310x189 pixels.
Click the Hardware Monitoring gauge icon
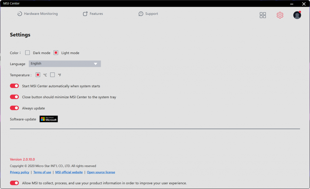point(20,14)
